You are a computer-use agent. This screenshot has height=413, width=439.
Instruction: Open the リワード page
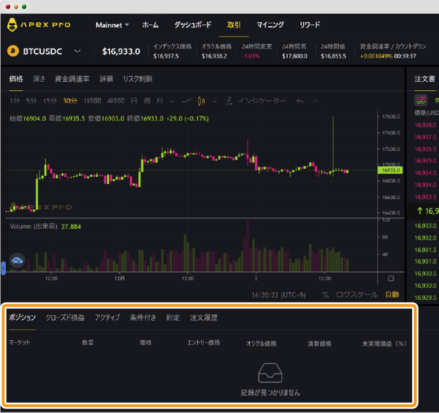click(x=310, y=25)
